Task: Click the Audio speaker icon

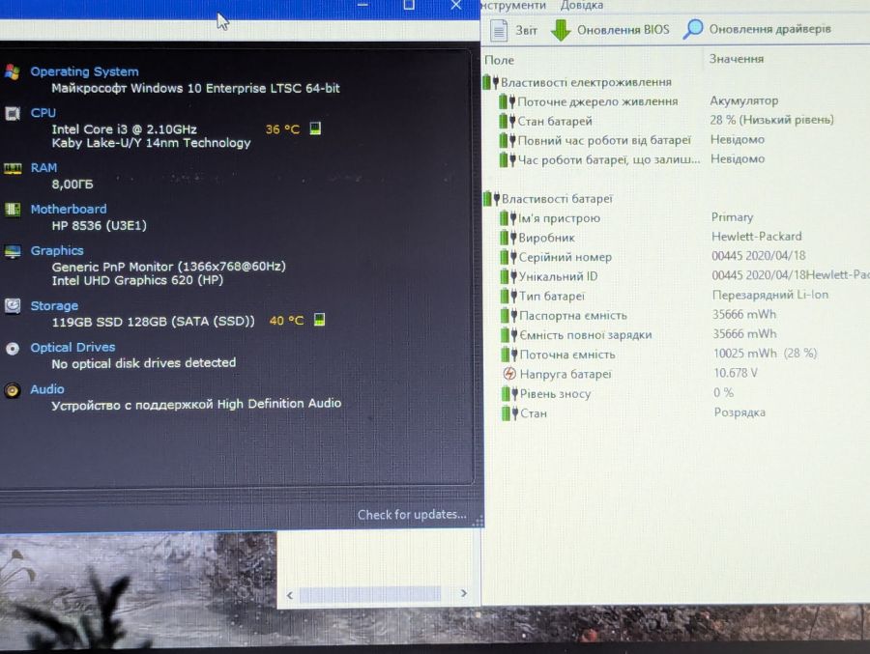Action: tap(13, 390)
